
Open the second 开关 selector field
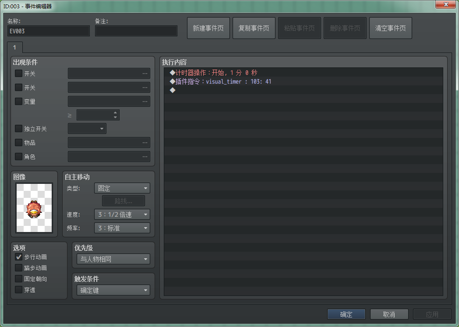point(109,88)
